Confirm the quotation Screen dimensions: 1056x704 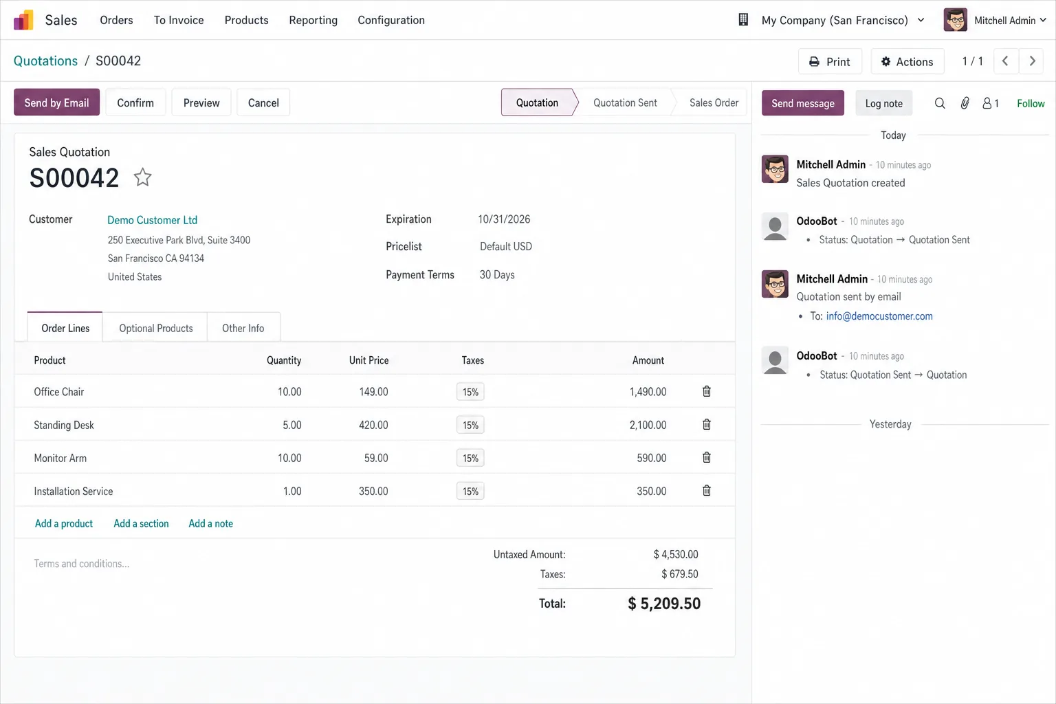coord(135,102)
